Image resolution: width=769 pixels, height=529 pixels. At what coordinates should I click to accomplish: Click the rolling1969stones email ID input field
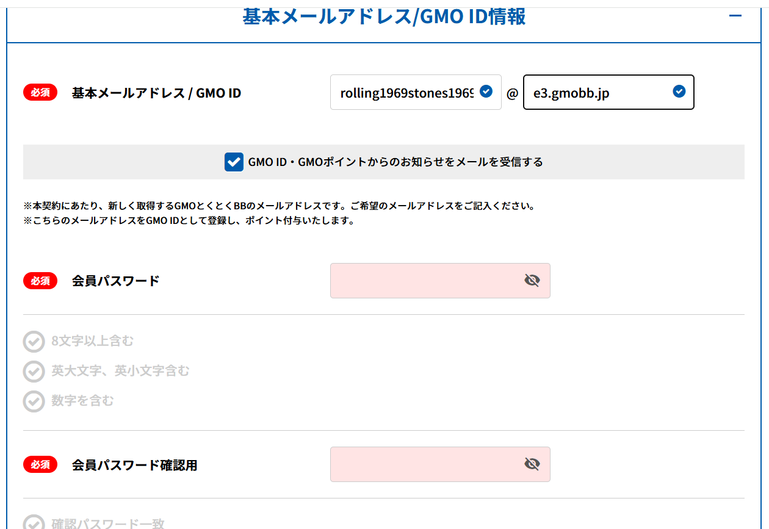pos(416,92)
